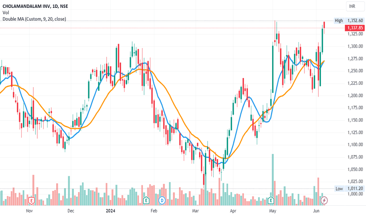The width and height of the screenshot is (366, 216).
Task: Click the 1,100.00 price scale label
Action: pyautogui.click(x=355, y=145)
